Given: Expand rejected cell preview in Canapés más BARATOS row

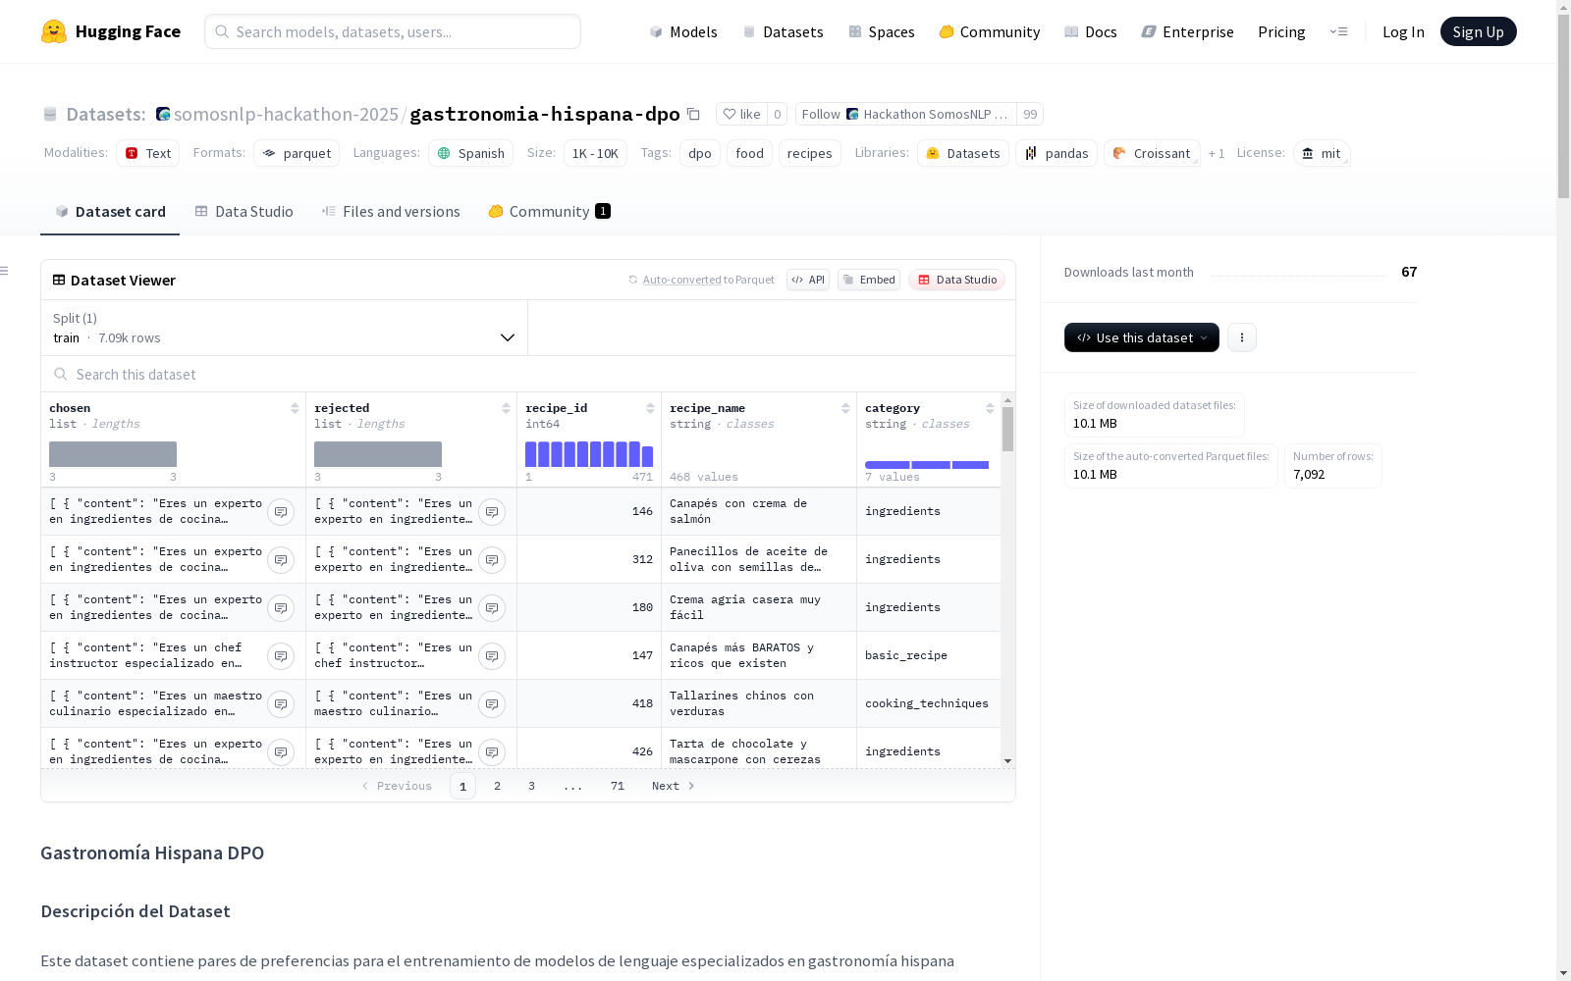Looking at the screenshot, I should pyautogui.click(x=492, y=656).
